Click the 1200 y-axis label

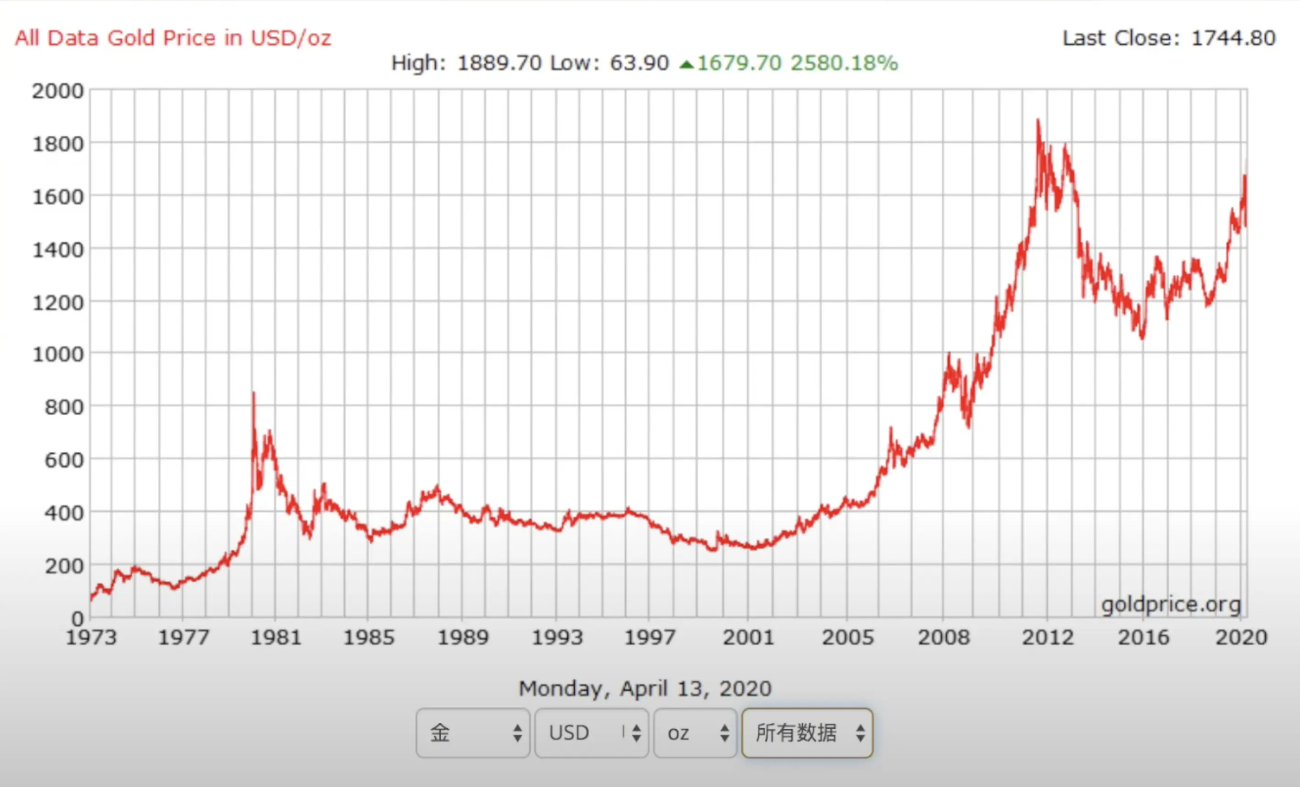(x=57, y=303)
